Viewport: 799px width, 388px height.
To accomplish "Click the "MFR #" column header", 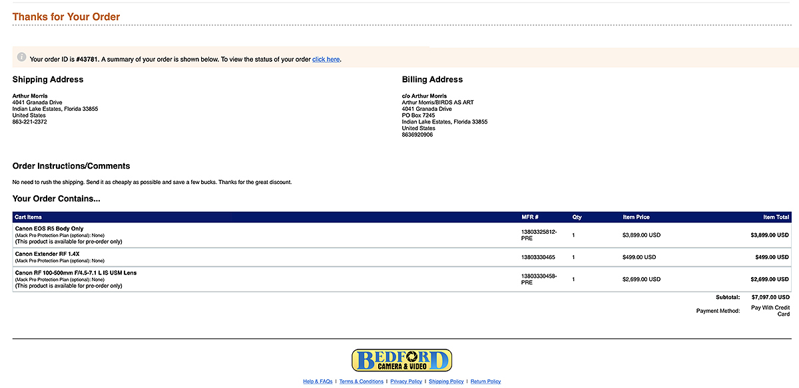I will coord(530,217).
